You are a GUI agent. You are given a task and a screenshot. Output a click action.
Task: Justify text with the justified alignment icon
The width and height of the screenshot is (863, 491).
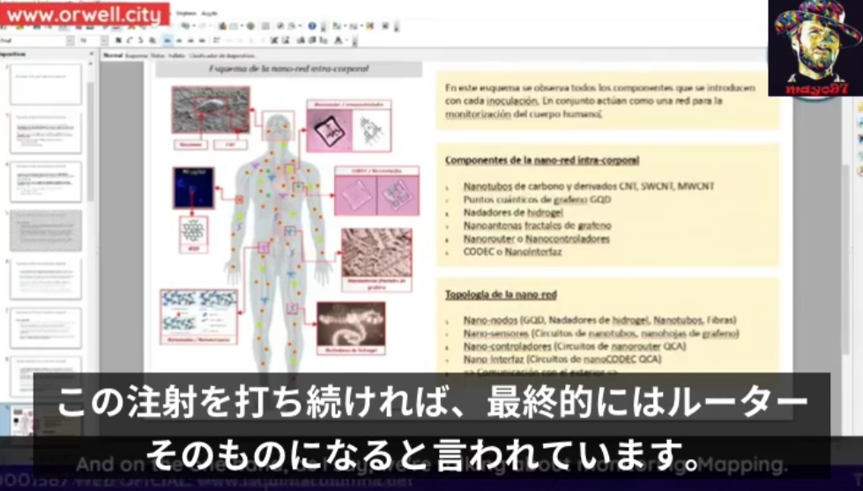click(x=202, y=41)
